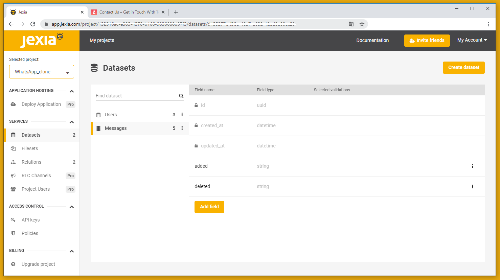Click the translate page icon in address bar

tap(351, 24)
